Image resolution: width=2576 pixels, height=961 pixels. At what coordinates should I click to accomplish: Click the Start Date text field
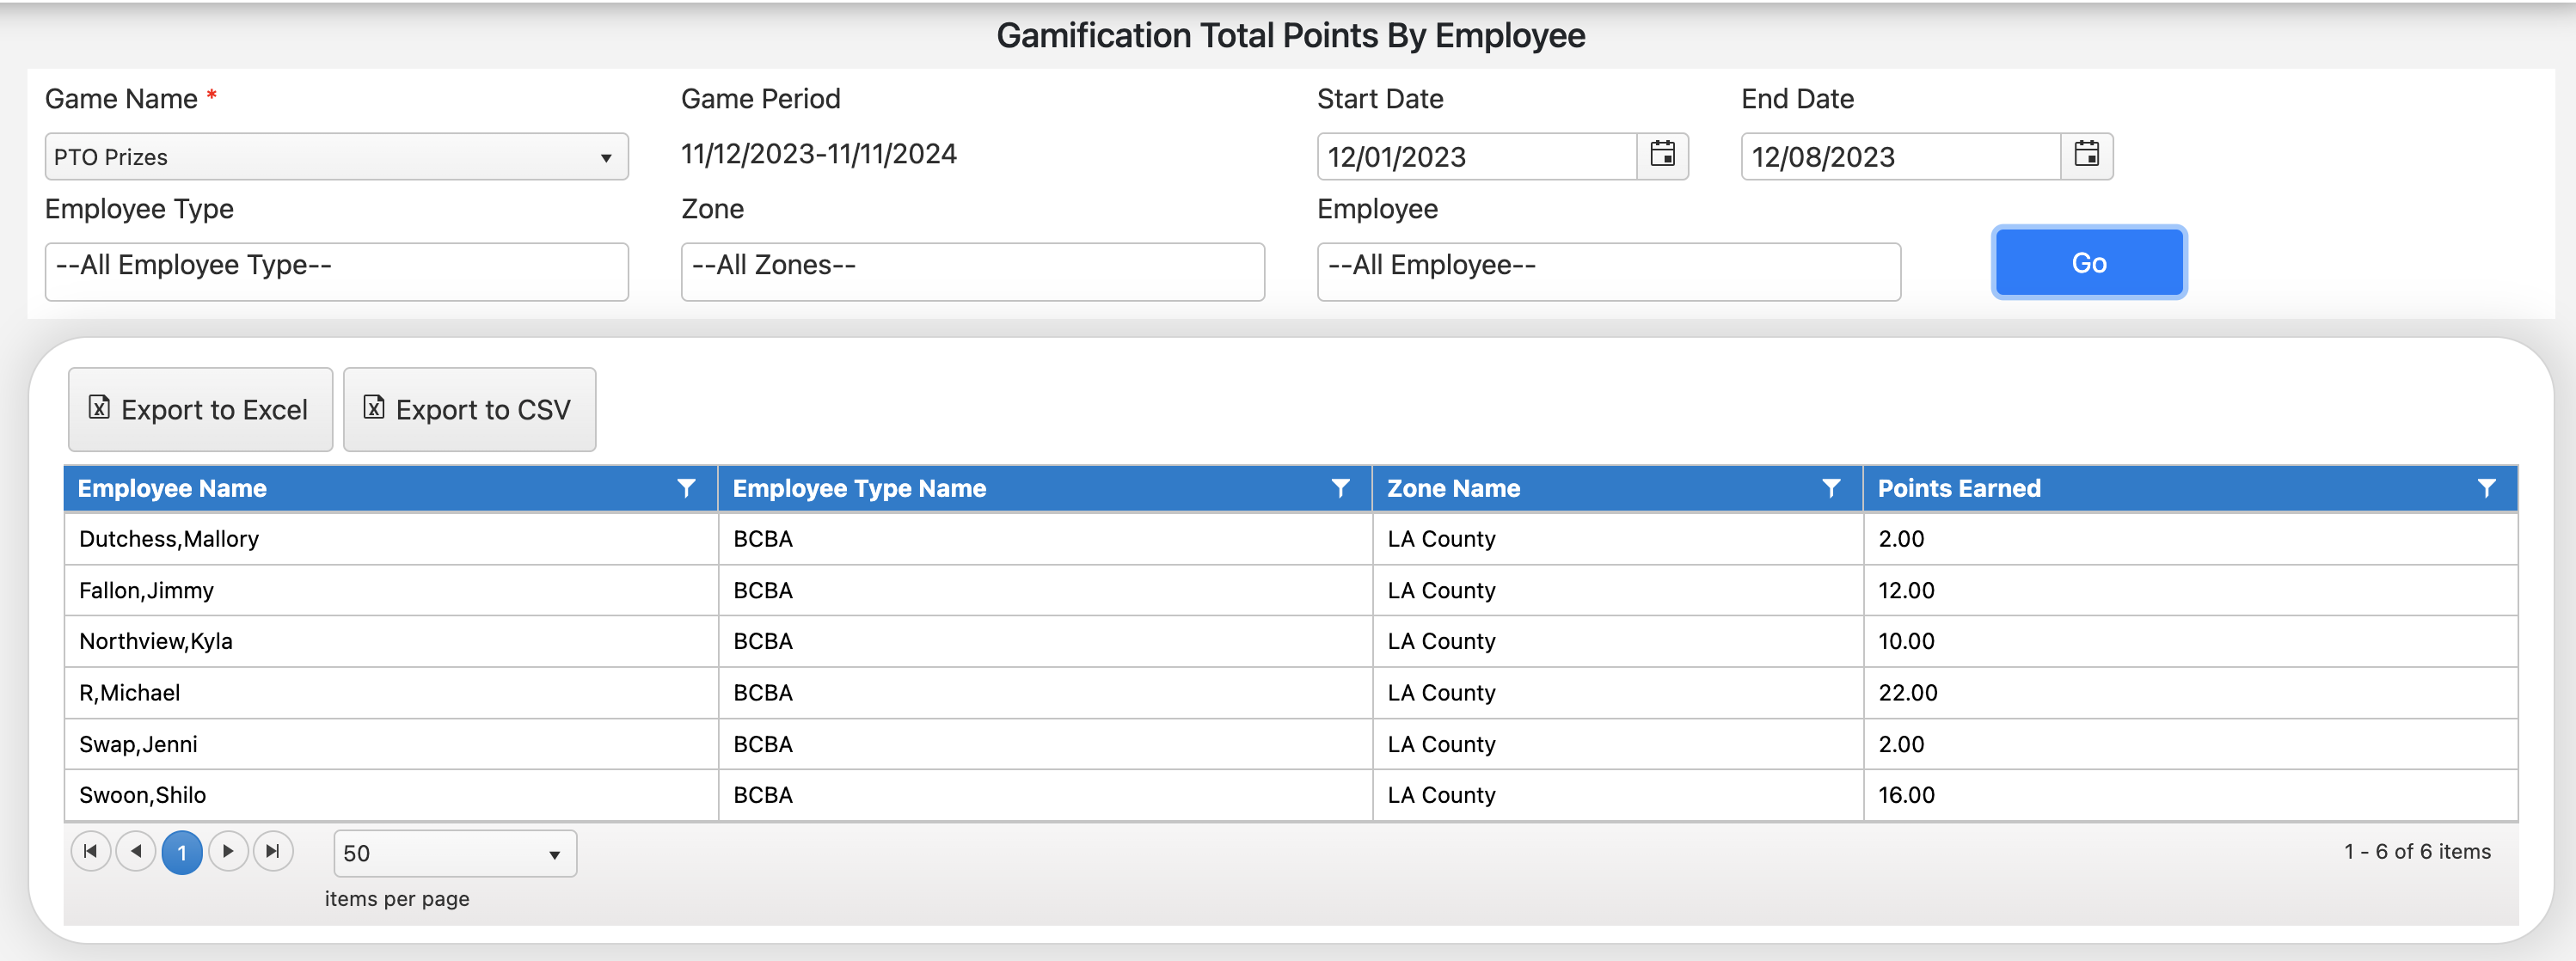pyautogui.click(x=1476, y=157)
